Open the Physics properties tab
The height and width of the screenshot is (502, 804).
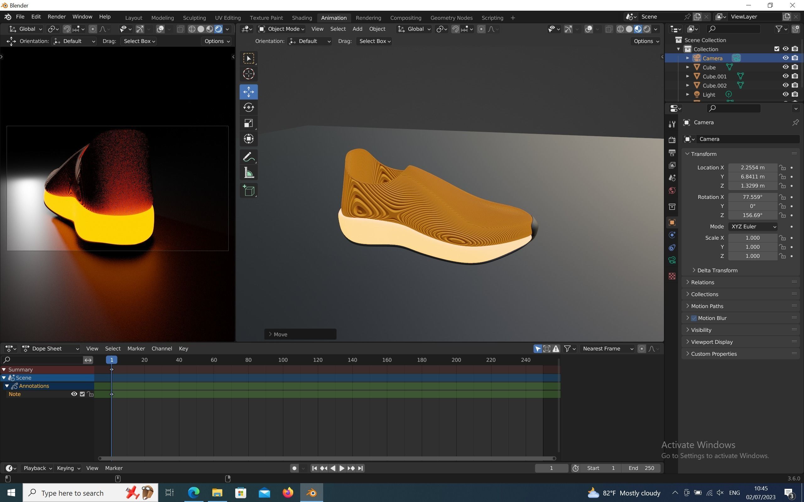(672, 235)
